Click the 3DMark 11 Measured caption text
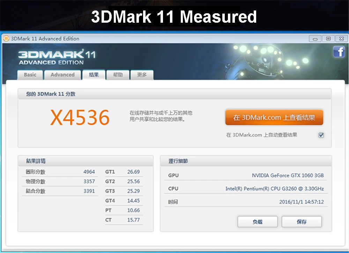This screenshot has width=349, height=253. 174,16
